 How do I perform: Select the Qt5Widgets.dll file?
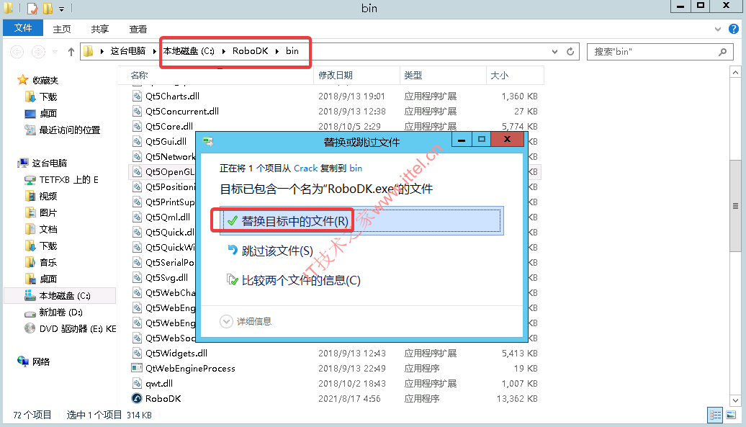pyautogui.click(x=176, y=354)
